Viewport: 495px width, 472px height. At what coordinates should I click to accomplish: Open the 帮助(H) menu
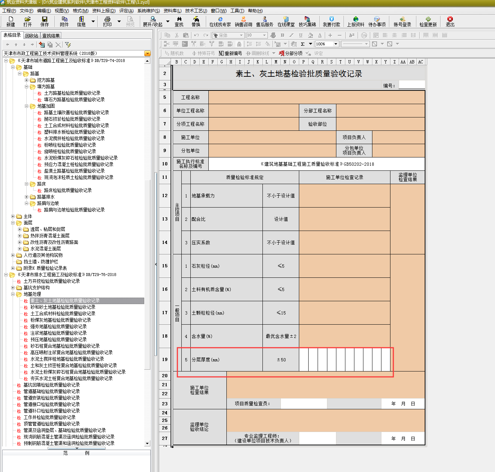pyautogui.click(x=255, y=11)
